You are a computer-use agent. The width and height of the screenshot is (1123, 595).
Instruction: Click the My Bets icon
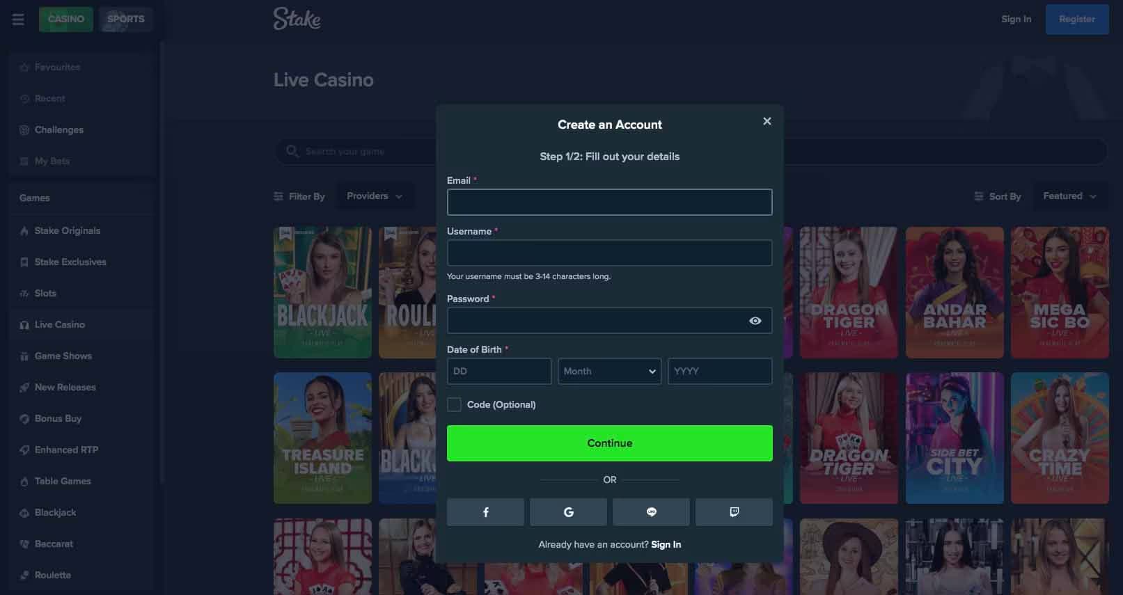(24, 161)
